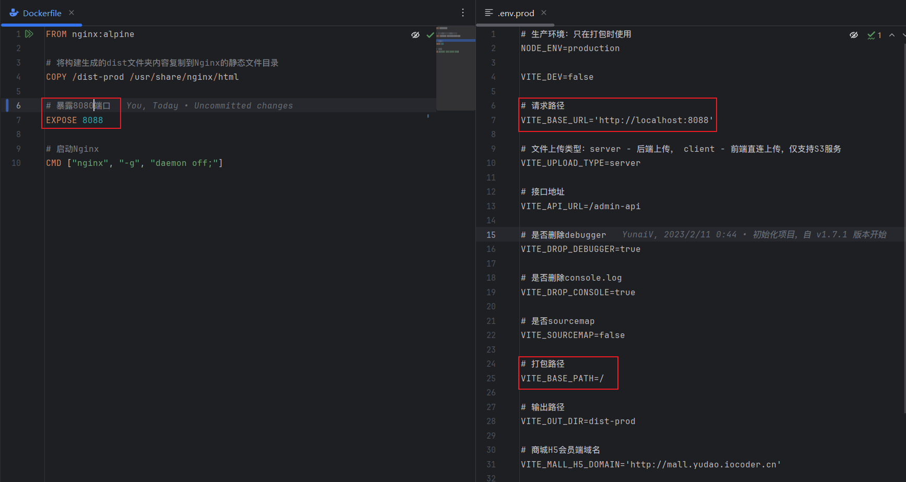Click 'NODE_ENV=production' line
This screenshot has height=482, width=906.
570,48
